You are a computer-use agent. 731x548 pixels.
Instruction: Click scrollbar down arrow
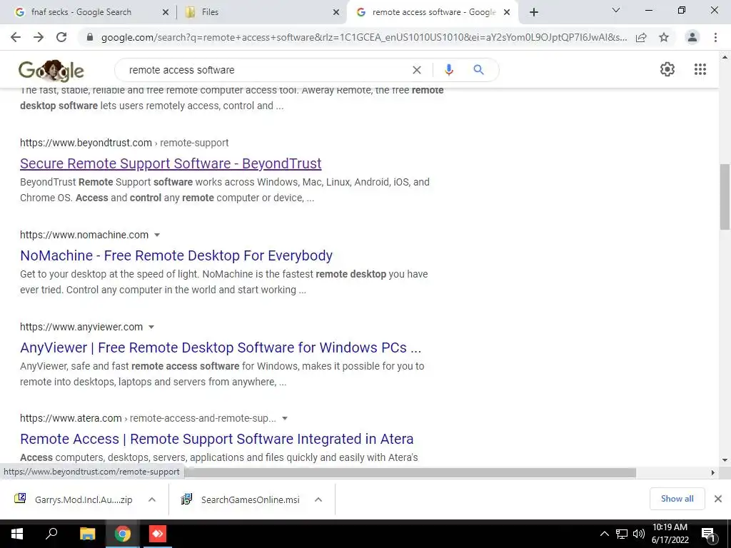coord(725,460)
